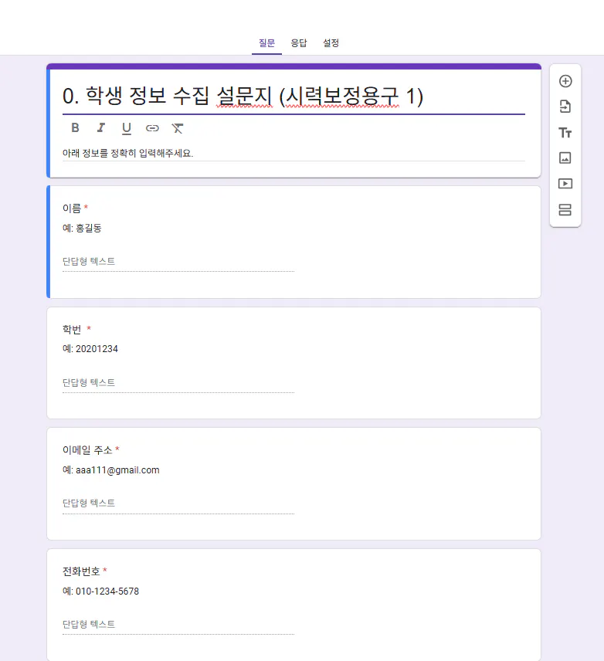The width and height of the screenshot is (604, 661).
Task: Click short answer field under 이메일 주소
Action: point(178,503)
